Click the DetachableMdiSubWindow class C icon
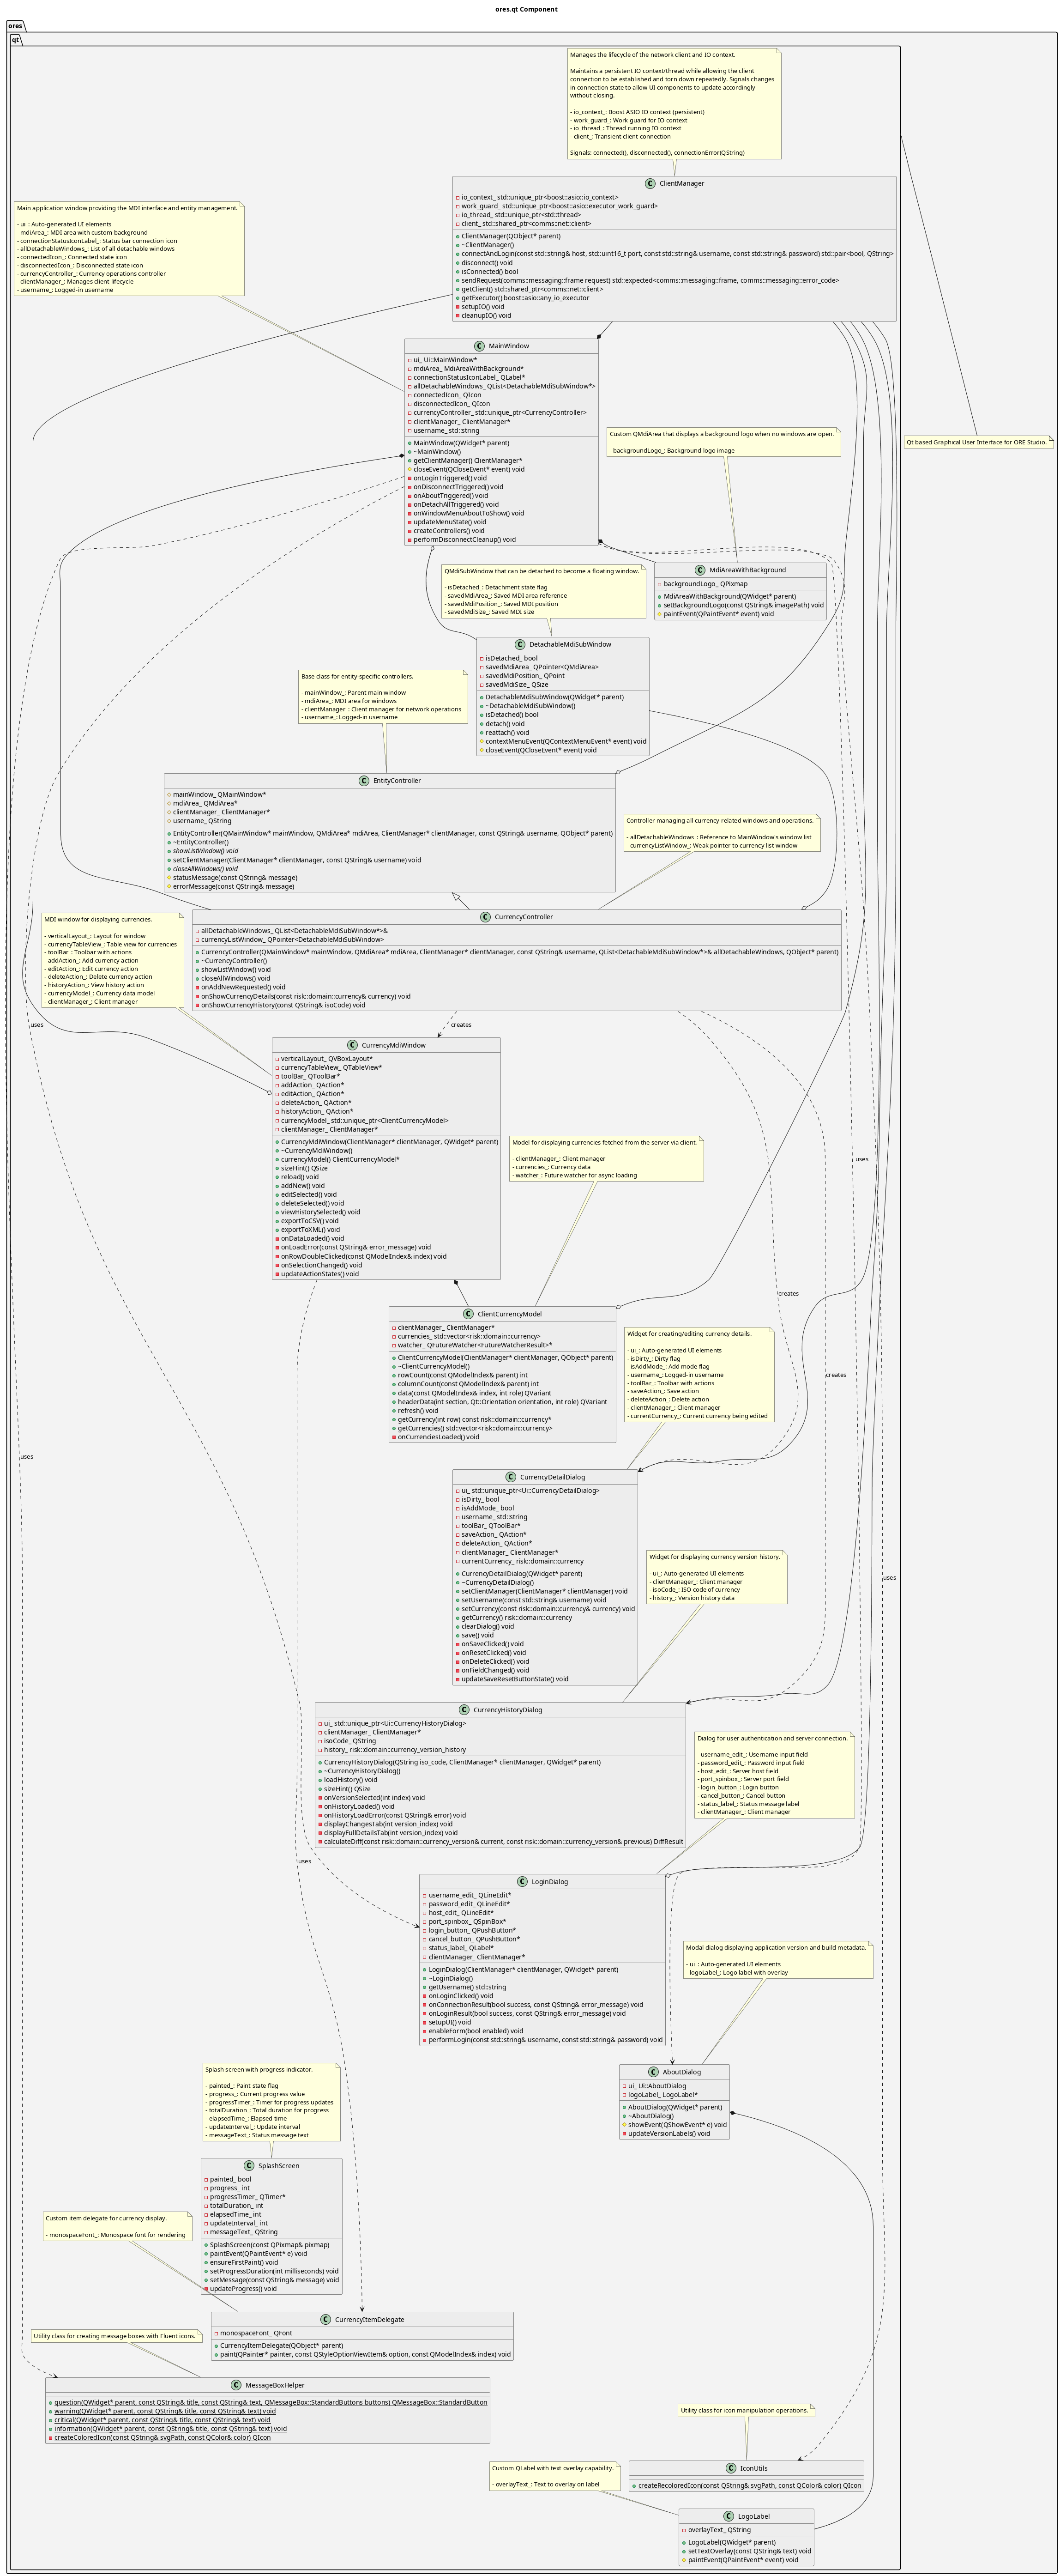The height and width of the screenshot is (2576, 1060). click(x=520, y=645)
